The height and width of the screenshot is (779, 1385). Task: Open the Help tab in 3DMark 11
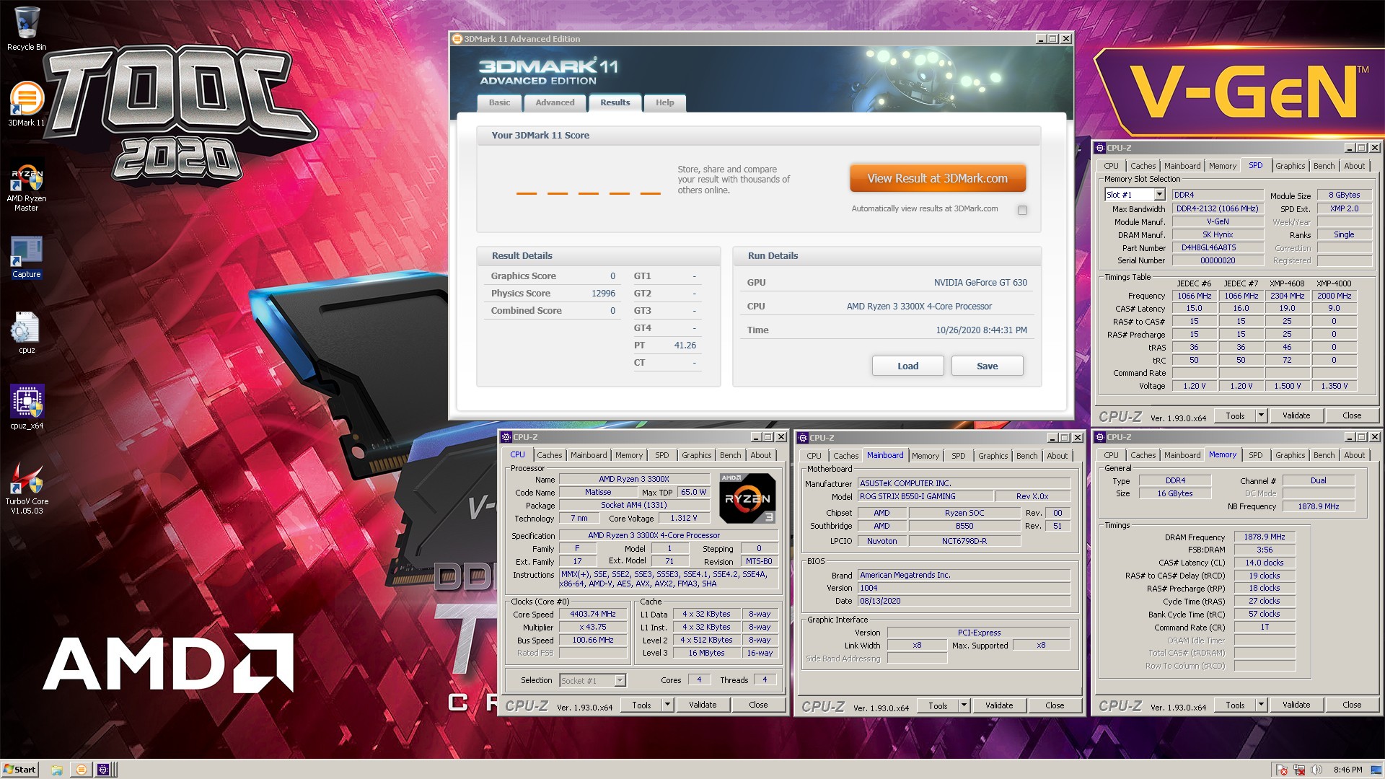tap(664, 102)
